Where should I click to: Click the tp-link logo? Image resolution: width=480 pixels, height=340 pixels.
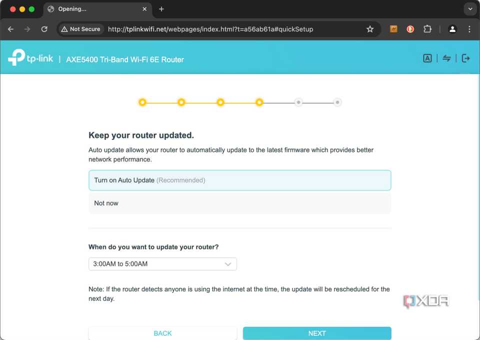point(30,57)
